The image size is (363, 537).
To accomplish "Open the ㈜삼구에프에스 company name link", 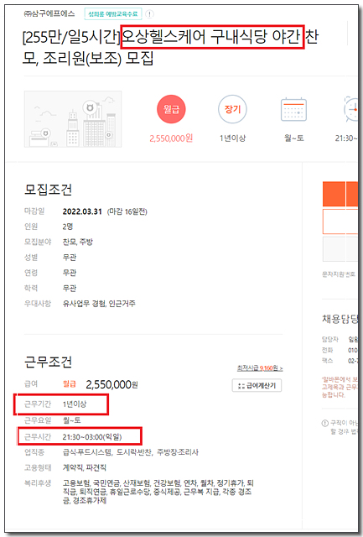I will [49, 13].
